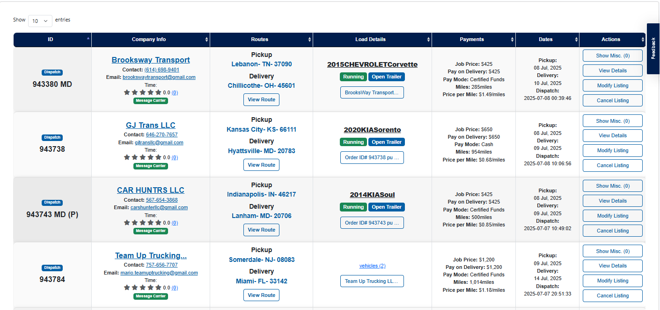View Route for Lebanon to Chillicothe
660x310 pixels.
click(x=262, y=100)
